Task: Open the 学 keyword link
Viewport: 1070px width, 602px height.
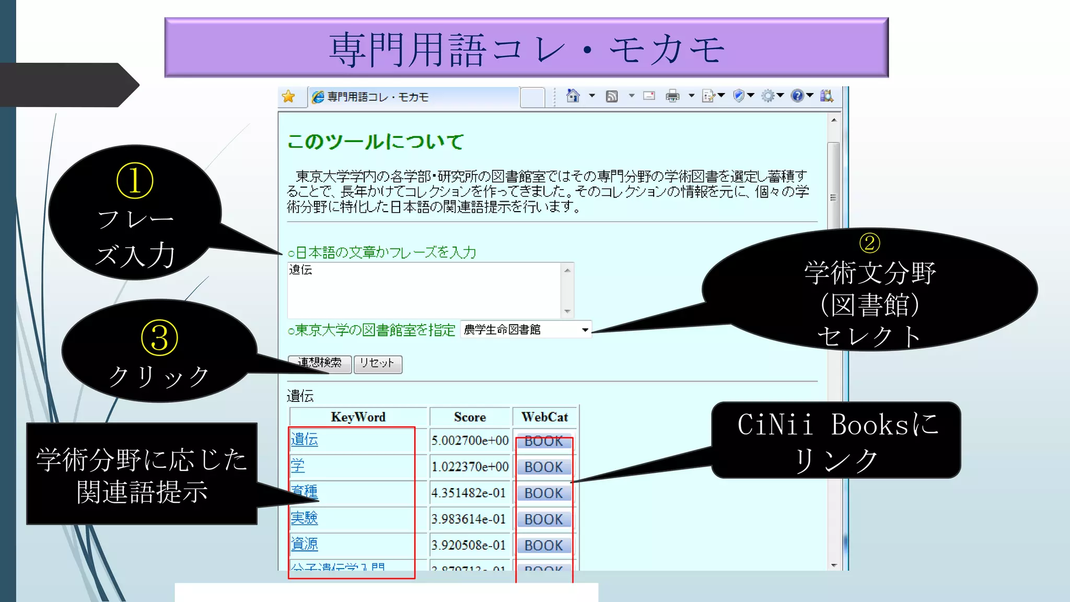Action: tap(298, 466)
